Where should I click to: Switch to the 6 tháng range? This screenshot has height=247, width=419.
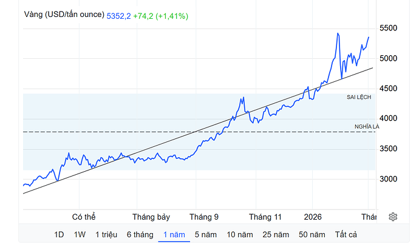[140, 234]
